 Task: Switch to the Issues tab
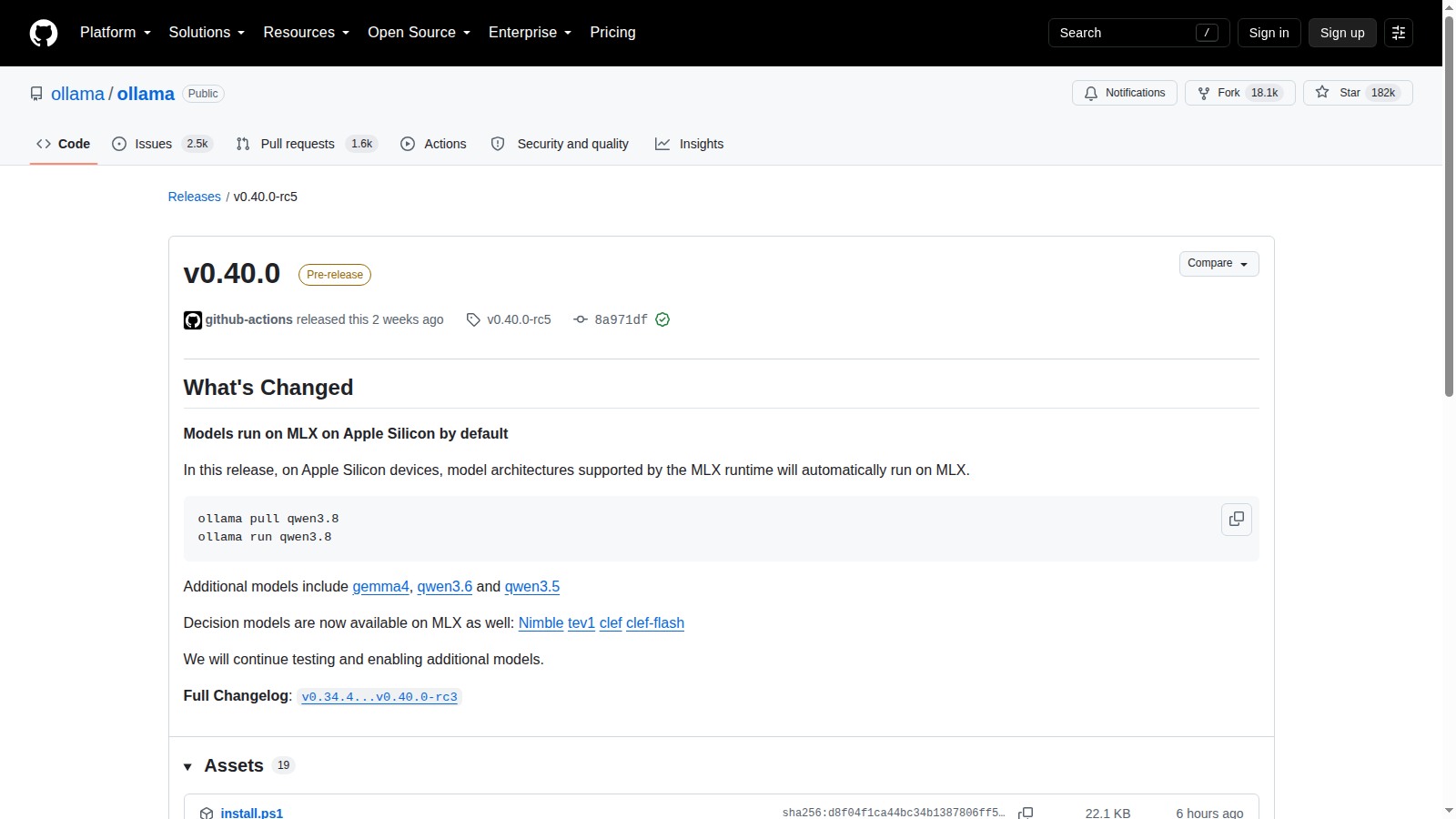point(163,144)
